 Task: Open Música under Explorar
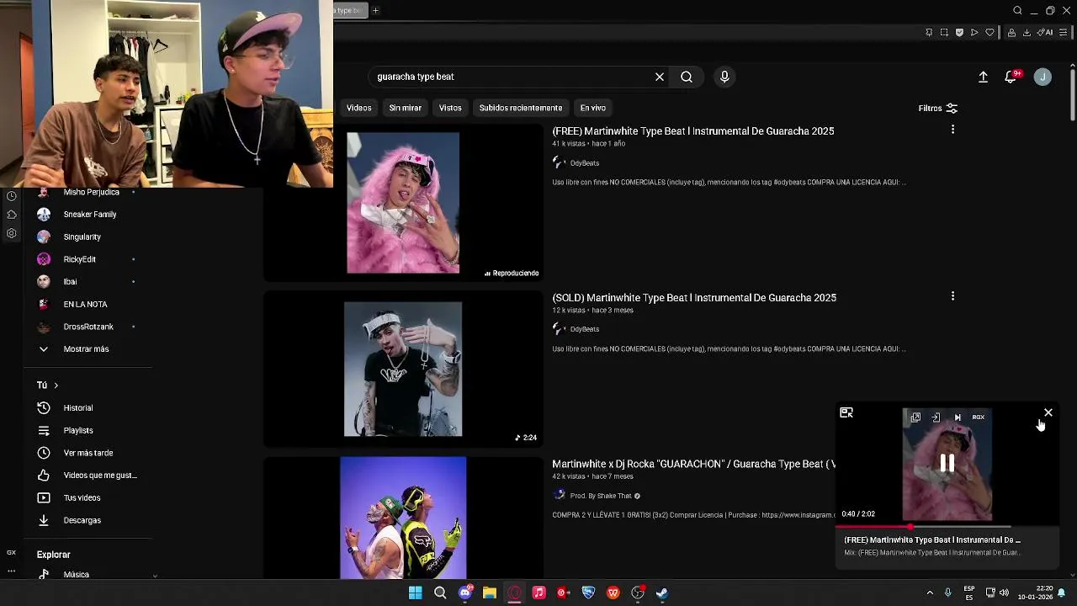tap(76, 574)
